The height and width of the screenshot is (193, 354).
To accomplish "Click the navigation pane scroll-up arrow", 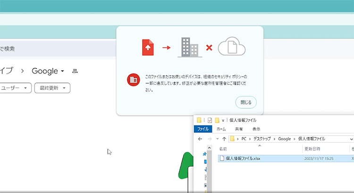I will [x=209, y=148].
